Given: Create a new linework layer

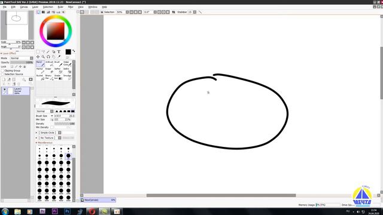Looking at the screenshot, I should pyautogui.click(x=9, y=79).
